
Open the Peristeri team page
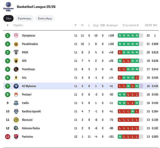coord(27,95)
